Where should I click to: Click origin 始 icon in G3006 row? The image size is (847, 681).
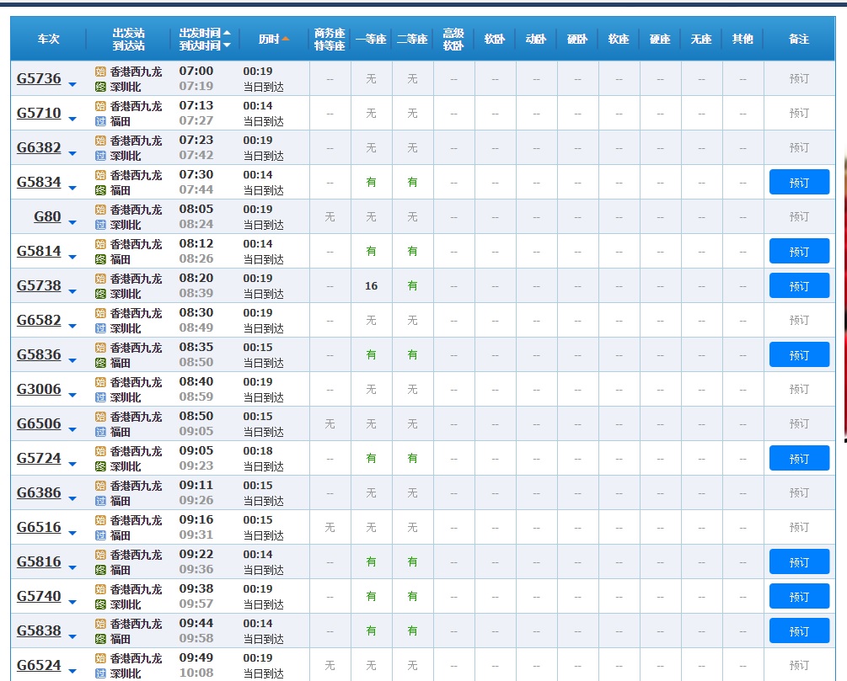click(100, 383)
